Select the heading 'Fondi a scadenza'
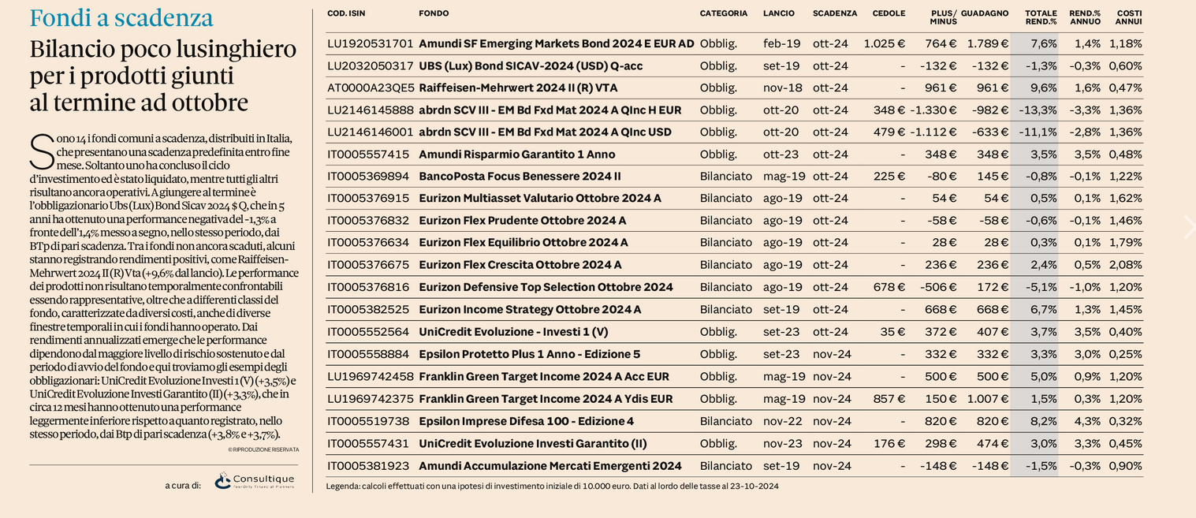The image size is (1196, 518). pyautogui.click(x=121, y=18)
